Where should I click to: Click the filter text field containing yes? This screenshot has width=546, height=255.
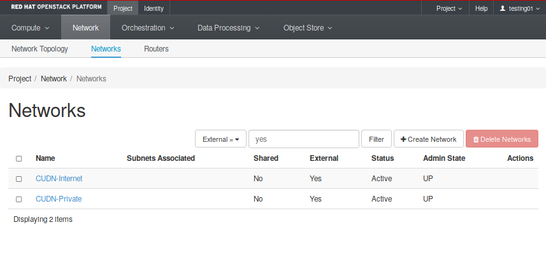click(x=303, y=139)
